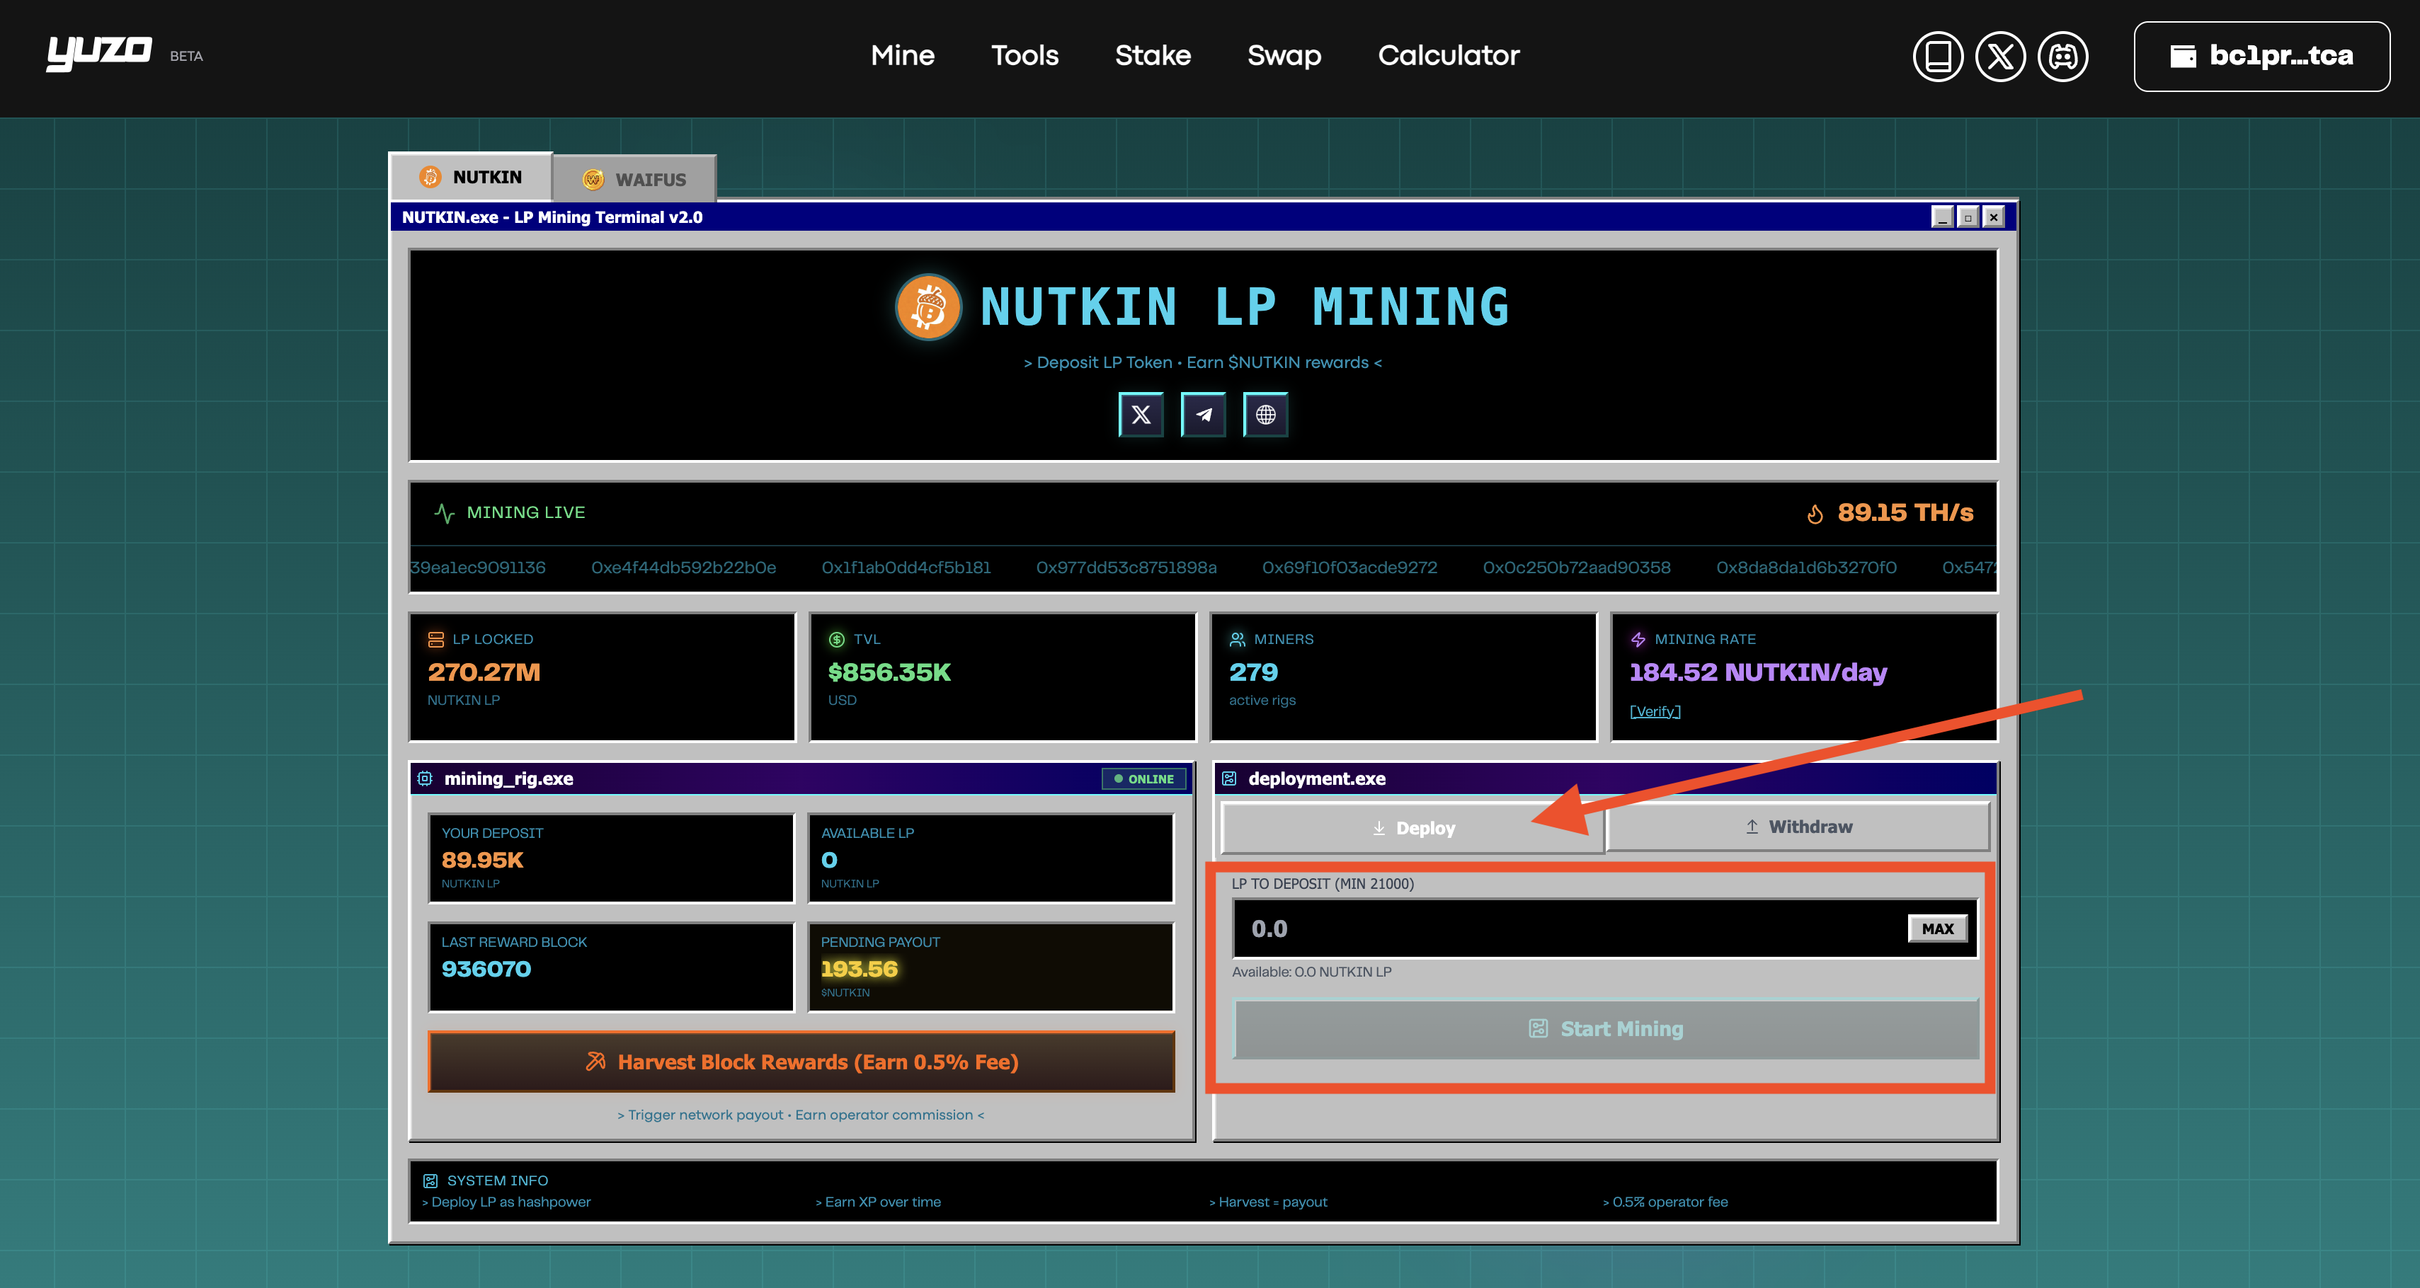Open NUTKIN Telegram channel icon
Image resolution: width=2420 pixels, height=1288 pixels.
(x=1202, y=415)
